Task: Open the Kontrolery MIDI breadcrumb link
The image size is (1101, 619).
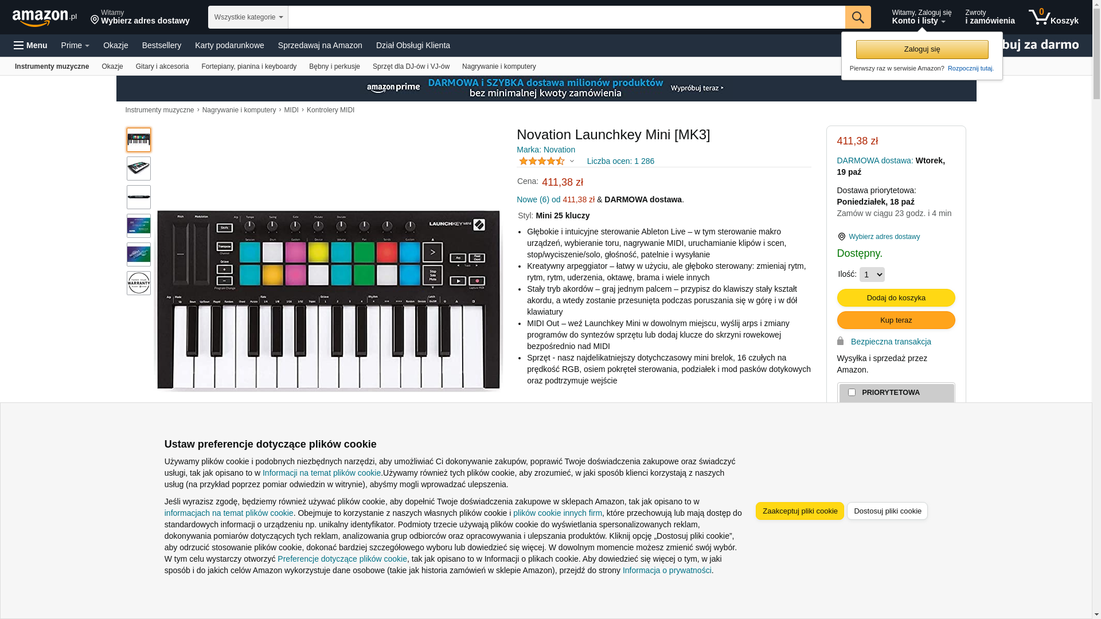Action: pyautogui.click(x=330, y=110)
